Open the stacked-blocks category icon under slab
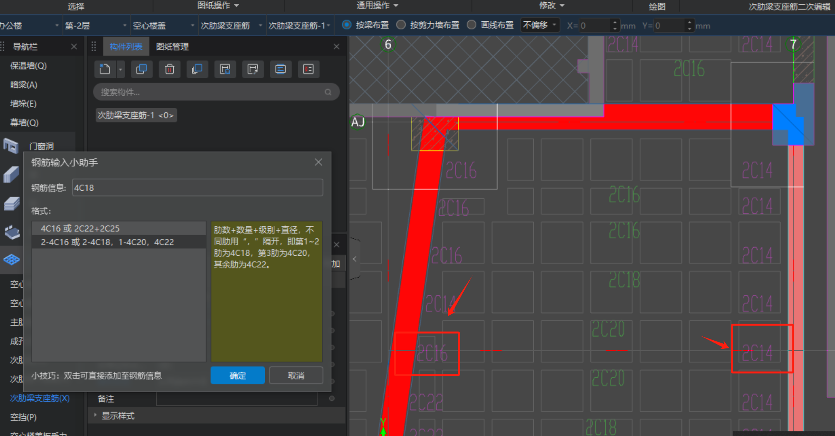835x436 pixels. click(x=12, y=232)
